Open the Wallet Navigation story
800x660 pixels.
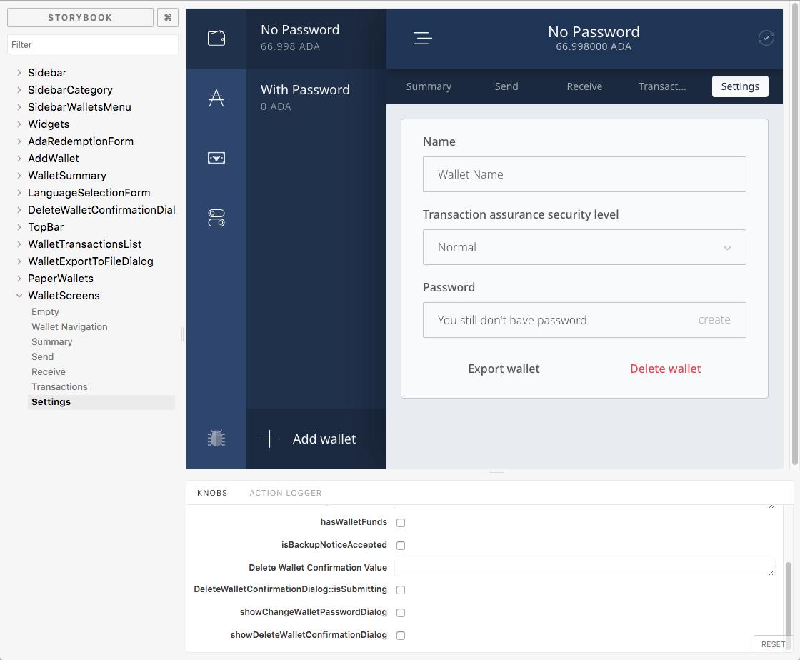[69, 327]
